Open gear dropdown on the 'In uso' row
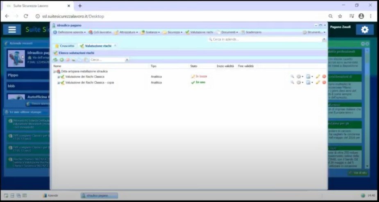379x202 pixels. [x=300, y=82]
